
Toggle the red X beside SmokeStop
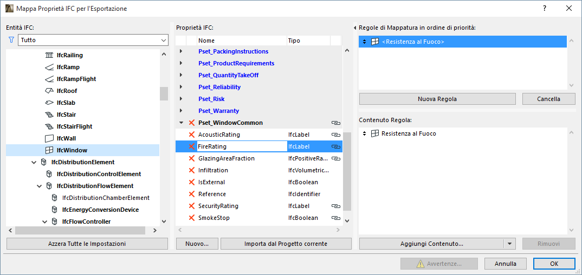pyautogui.click(x=191, y=218)
